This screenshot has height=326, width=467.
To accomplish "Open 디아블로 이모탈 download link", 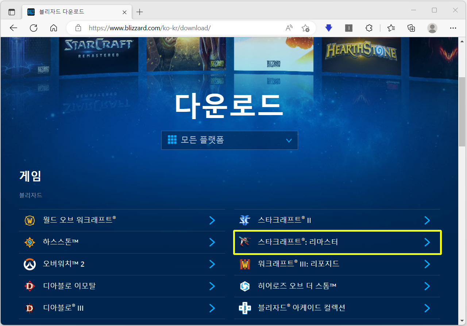I will 122,286.
